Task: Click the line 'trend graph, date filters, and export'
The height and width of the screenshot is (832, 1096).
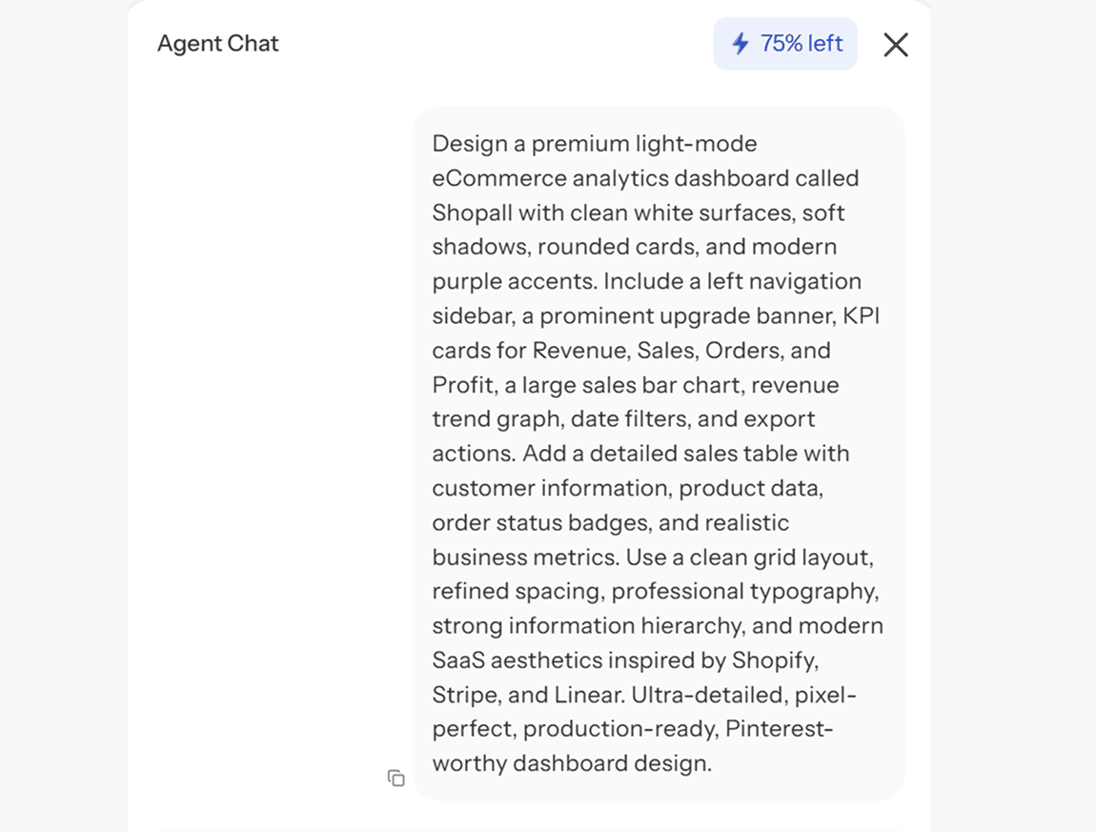Action: pyautogui.click(x=623, y=418)
